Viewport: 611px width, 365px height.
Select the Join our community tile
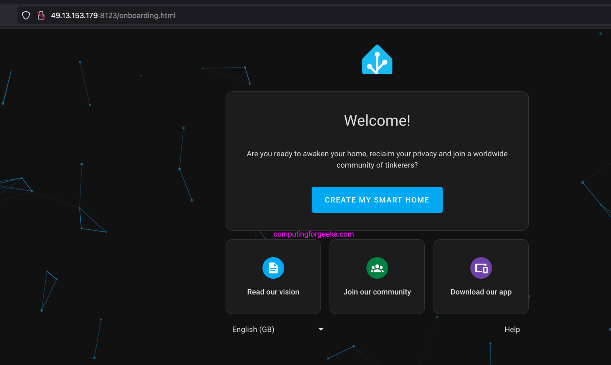pyautogui.click(x=377, y=277)
